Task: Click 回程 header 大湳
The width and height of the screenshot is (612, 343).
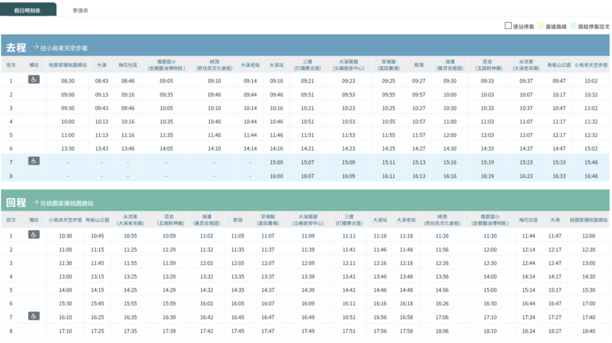Action: coord(555,220)
